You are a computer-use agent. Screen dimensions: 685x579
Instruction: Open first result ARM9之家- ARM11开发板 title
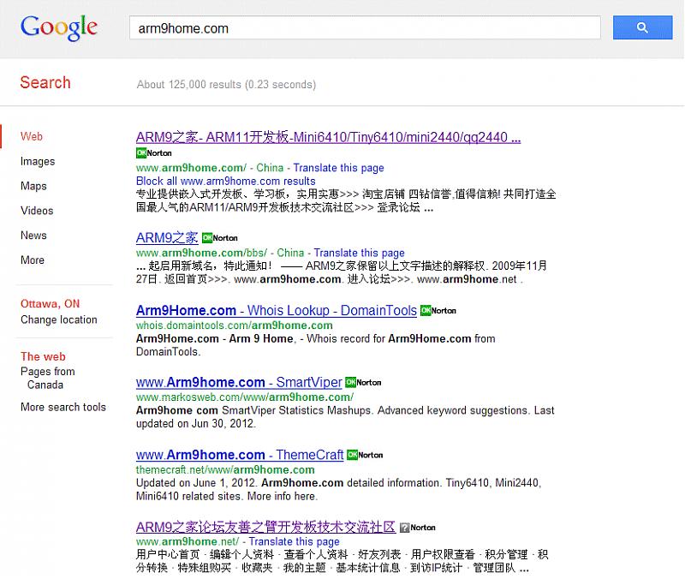click(x=328, y=137)
